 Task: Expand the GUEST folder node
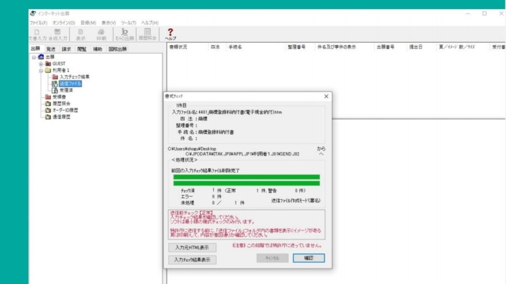pyautogui.click(x=41, y=64)
